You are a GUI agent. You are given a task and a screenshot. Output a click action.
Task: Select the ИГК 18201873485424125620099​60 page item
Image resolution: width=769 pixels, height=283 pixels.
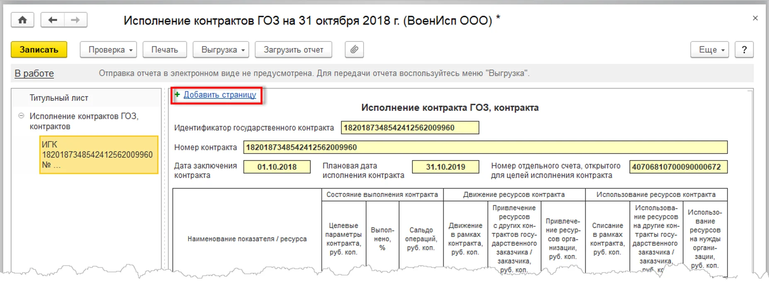(99, 155)
